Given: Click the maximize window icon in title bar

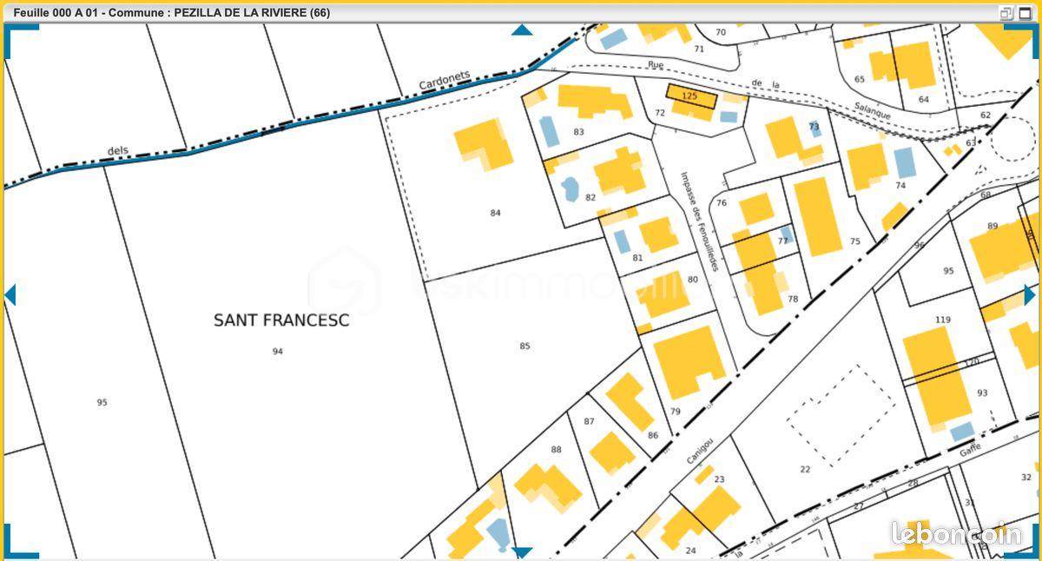Looking at the screenshot, I should coord(1026,13).
